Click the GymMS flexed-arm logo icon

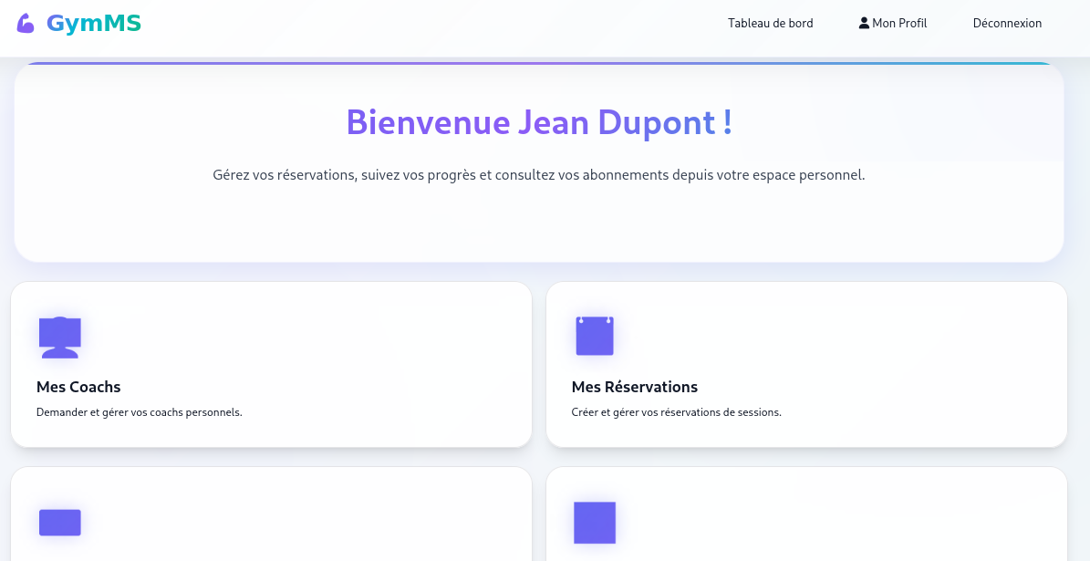(x=26, y=24)
